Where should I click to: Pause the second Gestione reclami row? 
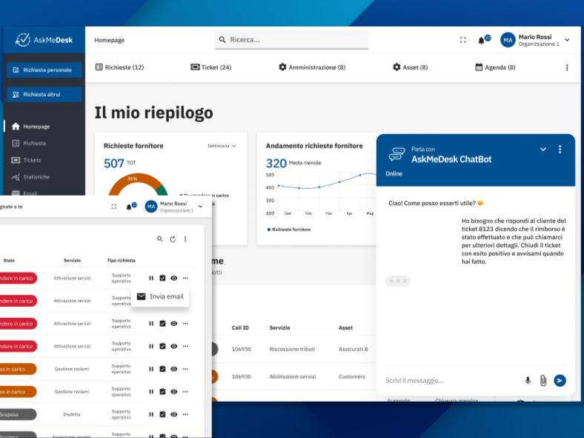click(x=151, y=392)
